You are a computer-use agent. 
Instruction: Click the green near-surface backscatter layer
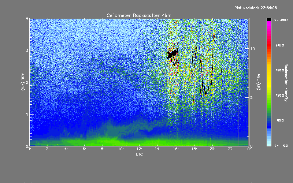[139, 141]
